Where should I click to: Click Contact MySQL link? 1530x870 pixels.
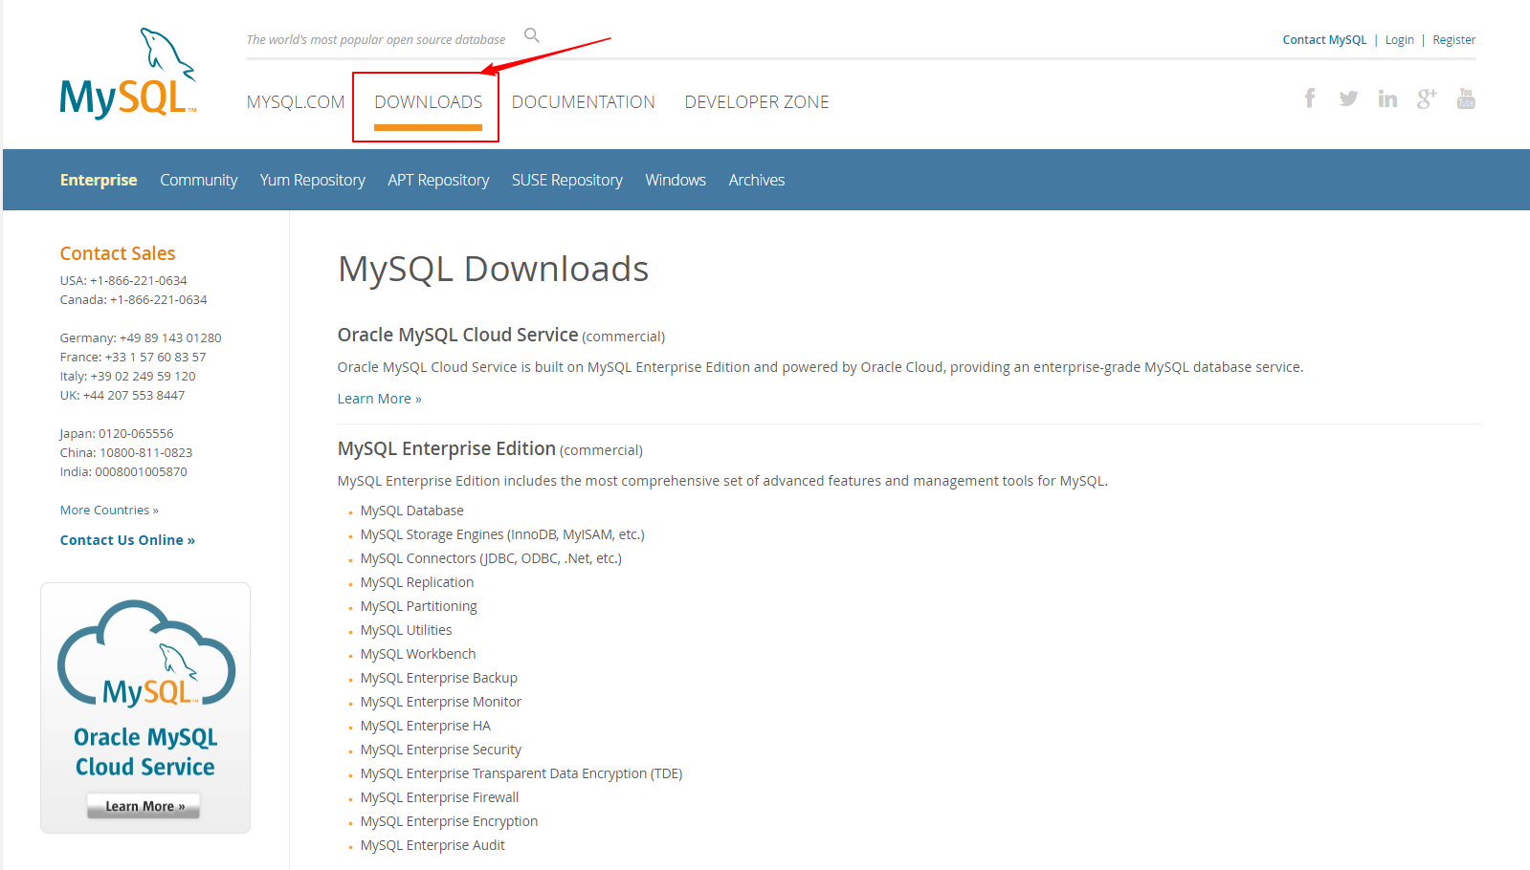pyautogui.click(x=1324, y=40)
